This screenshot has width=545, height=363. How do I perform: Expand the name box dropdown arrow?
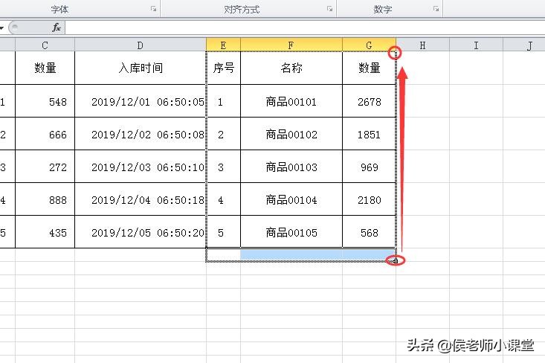[x=1, y=28]
